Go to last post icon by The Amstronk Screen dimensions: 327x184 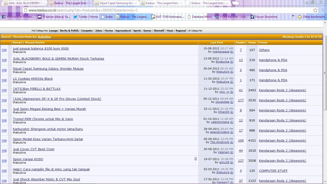(x=232, y=142)
